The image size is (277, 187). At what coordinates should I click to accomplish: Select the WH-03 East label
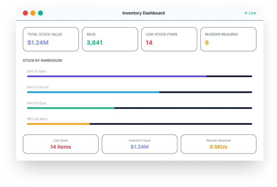pyautogui.click(x=37, y=103)
